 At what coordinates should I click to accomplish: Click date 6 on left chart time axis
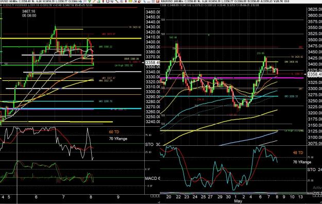36,197
